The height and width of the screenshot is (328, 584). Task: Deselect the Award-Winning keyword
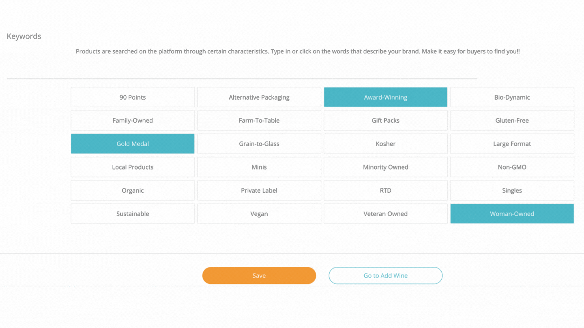385,97
